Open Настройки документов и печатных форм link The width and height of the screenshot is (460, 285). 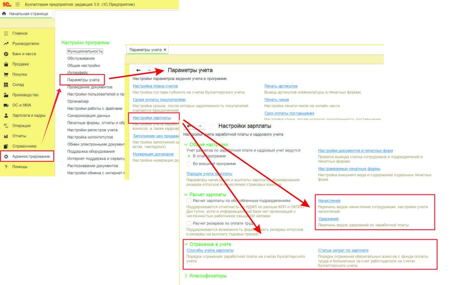355,151
